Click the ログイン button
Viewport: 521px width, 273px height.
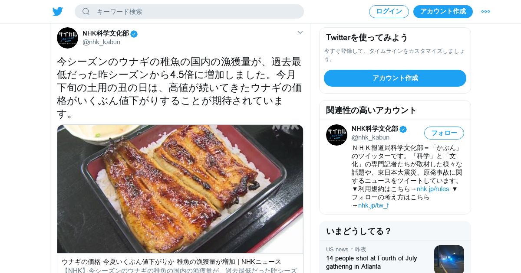(389, 11)
